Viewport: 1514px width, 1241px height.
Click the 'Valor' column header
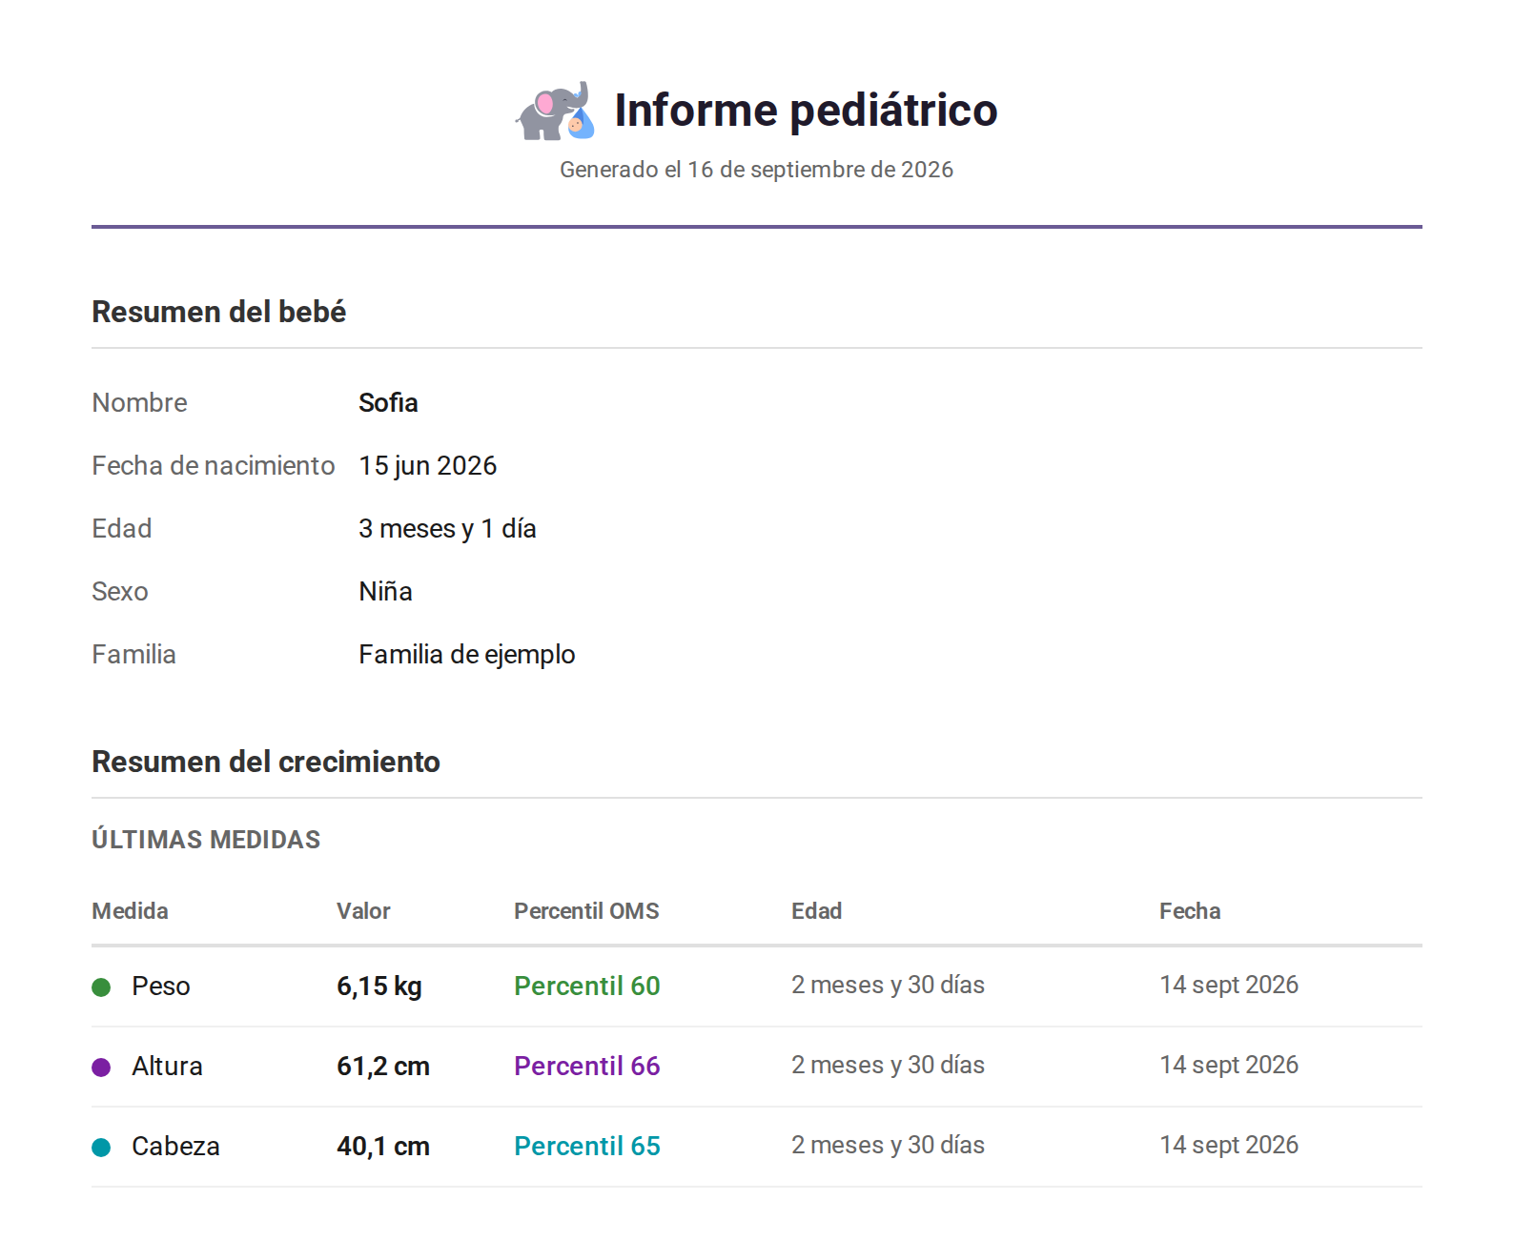tap(363, 910)
